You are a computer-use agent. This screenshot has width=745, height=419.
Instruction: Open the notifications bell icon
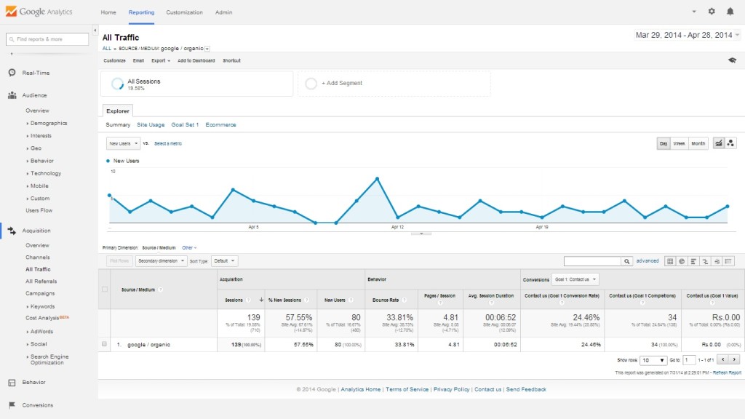[730, 12]
